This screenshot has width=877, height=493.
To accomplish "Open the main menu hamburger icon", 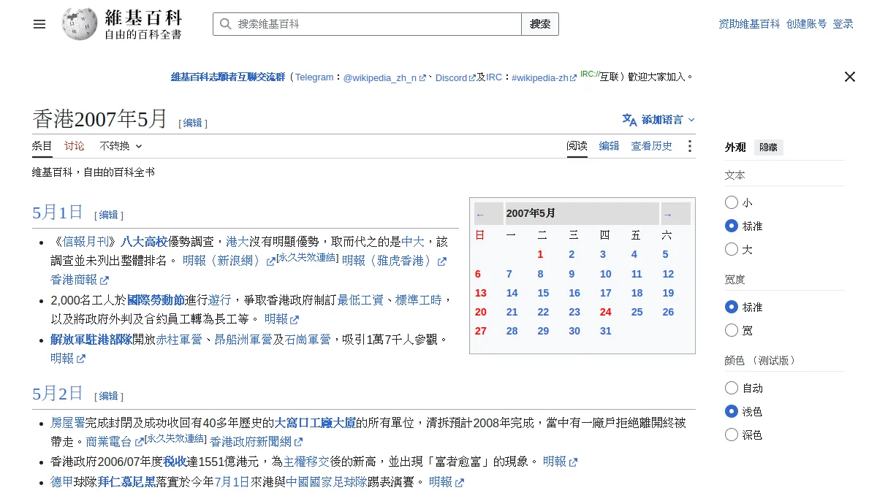I will pos(39,24).
